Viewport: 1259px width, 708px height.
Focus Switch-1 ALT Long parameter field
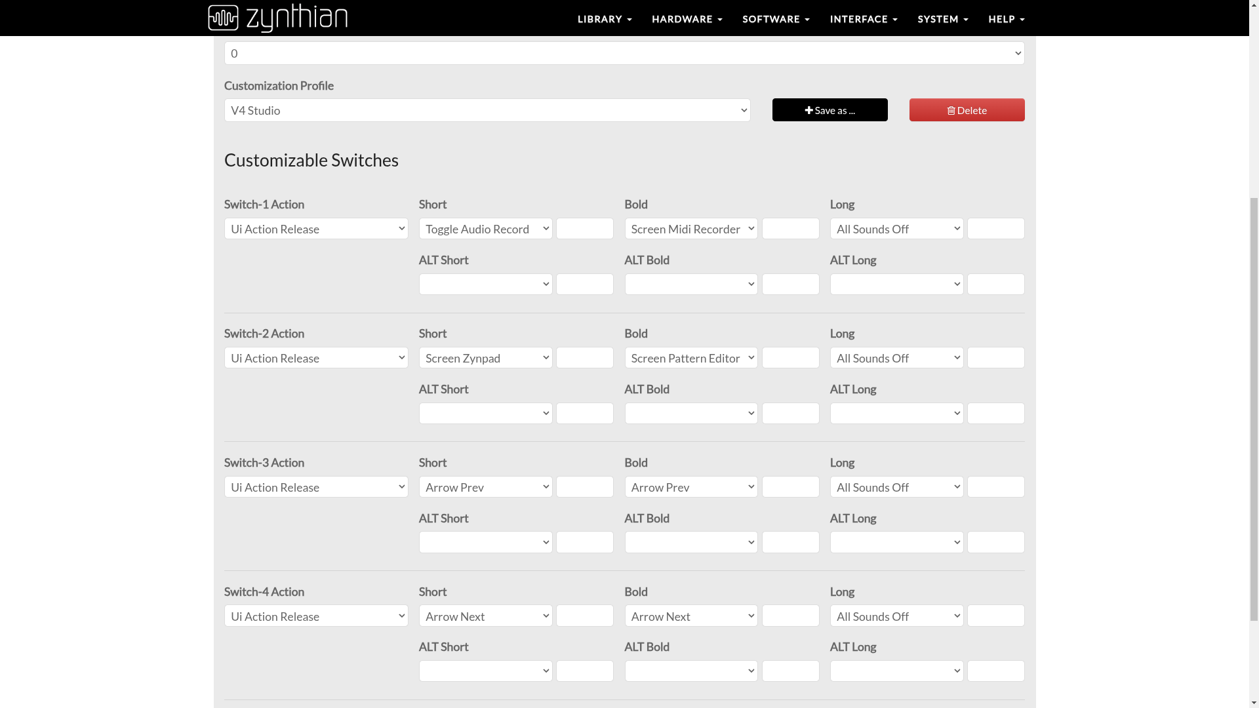(996, 285)
